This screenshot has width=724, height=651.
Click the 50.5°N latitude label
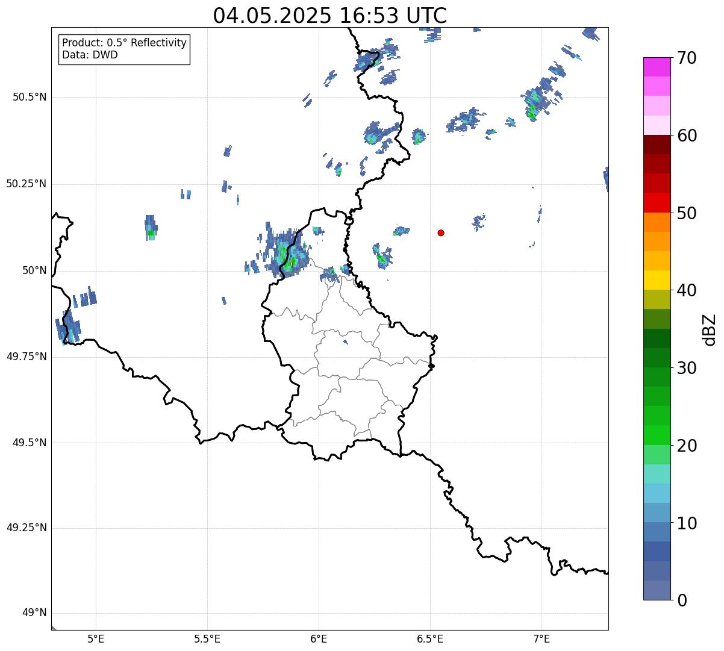tap(30, 97)
